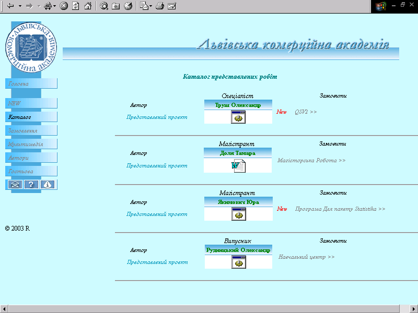Click the Каталог представлених робіт heading
Screen dimensions: 418x313
(x=230, y=77)
